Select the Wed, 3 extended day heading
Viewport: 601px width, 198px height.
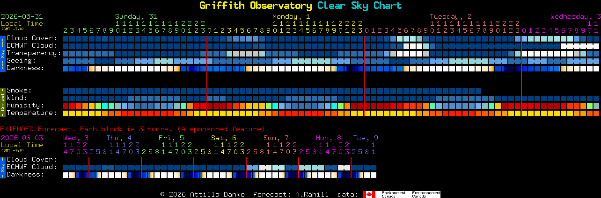[76, 138]
